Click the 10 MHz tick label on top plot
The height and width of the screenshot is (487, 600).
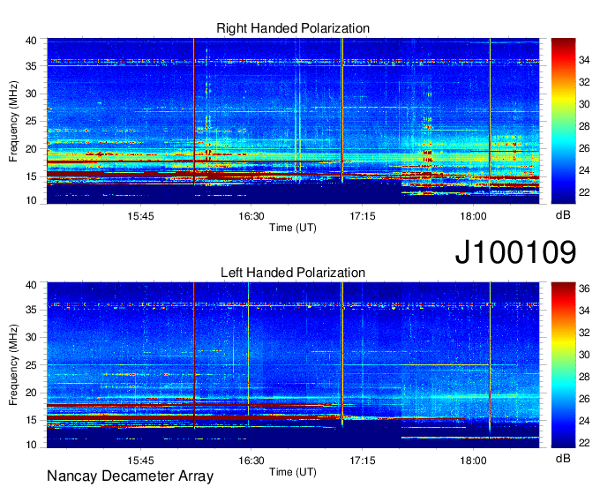pyautogui.click(x=31, y=200)
